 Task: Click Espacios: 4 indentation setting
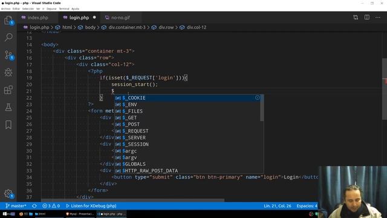pyautogui.click(x=307, y=206)
